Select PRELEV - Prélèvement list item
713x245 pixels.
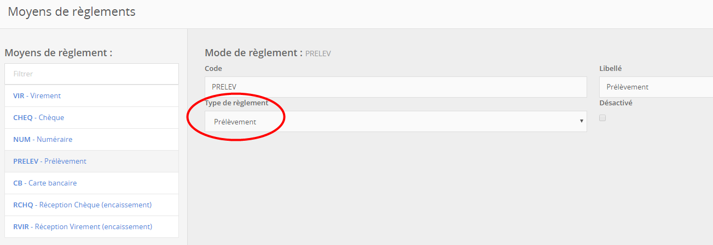point(50,161)
